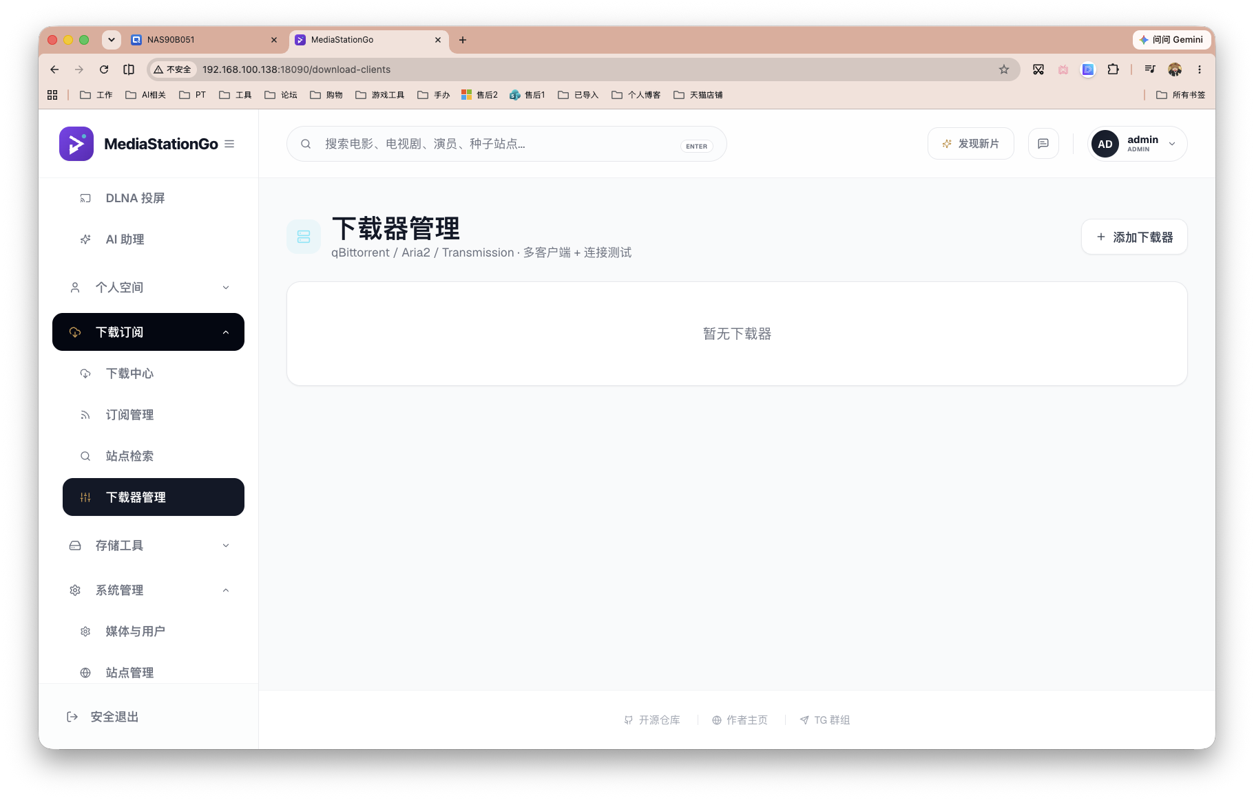Reload the page with the refresh icon

click(x=104, y=69)
